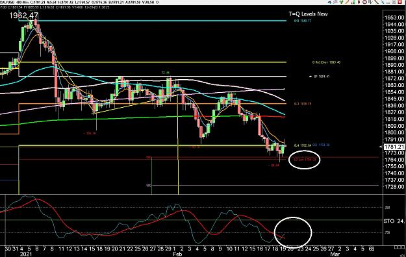This screenshot has height=257, width=406.
Task: Click the 1908.00 price axis label
Action: (x=394, y=51)
